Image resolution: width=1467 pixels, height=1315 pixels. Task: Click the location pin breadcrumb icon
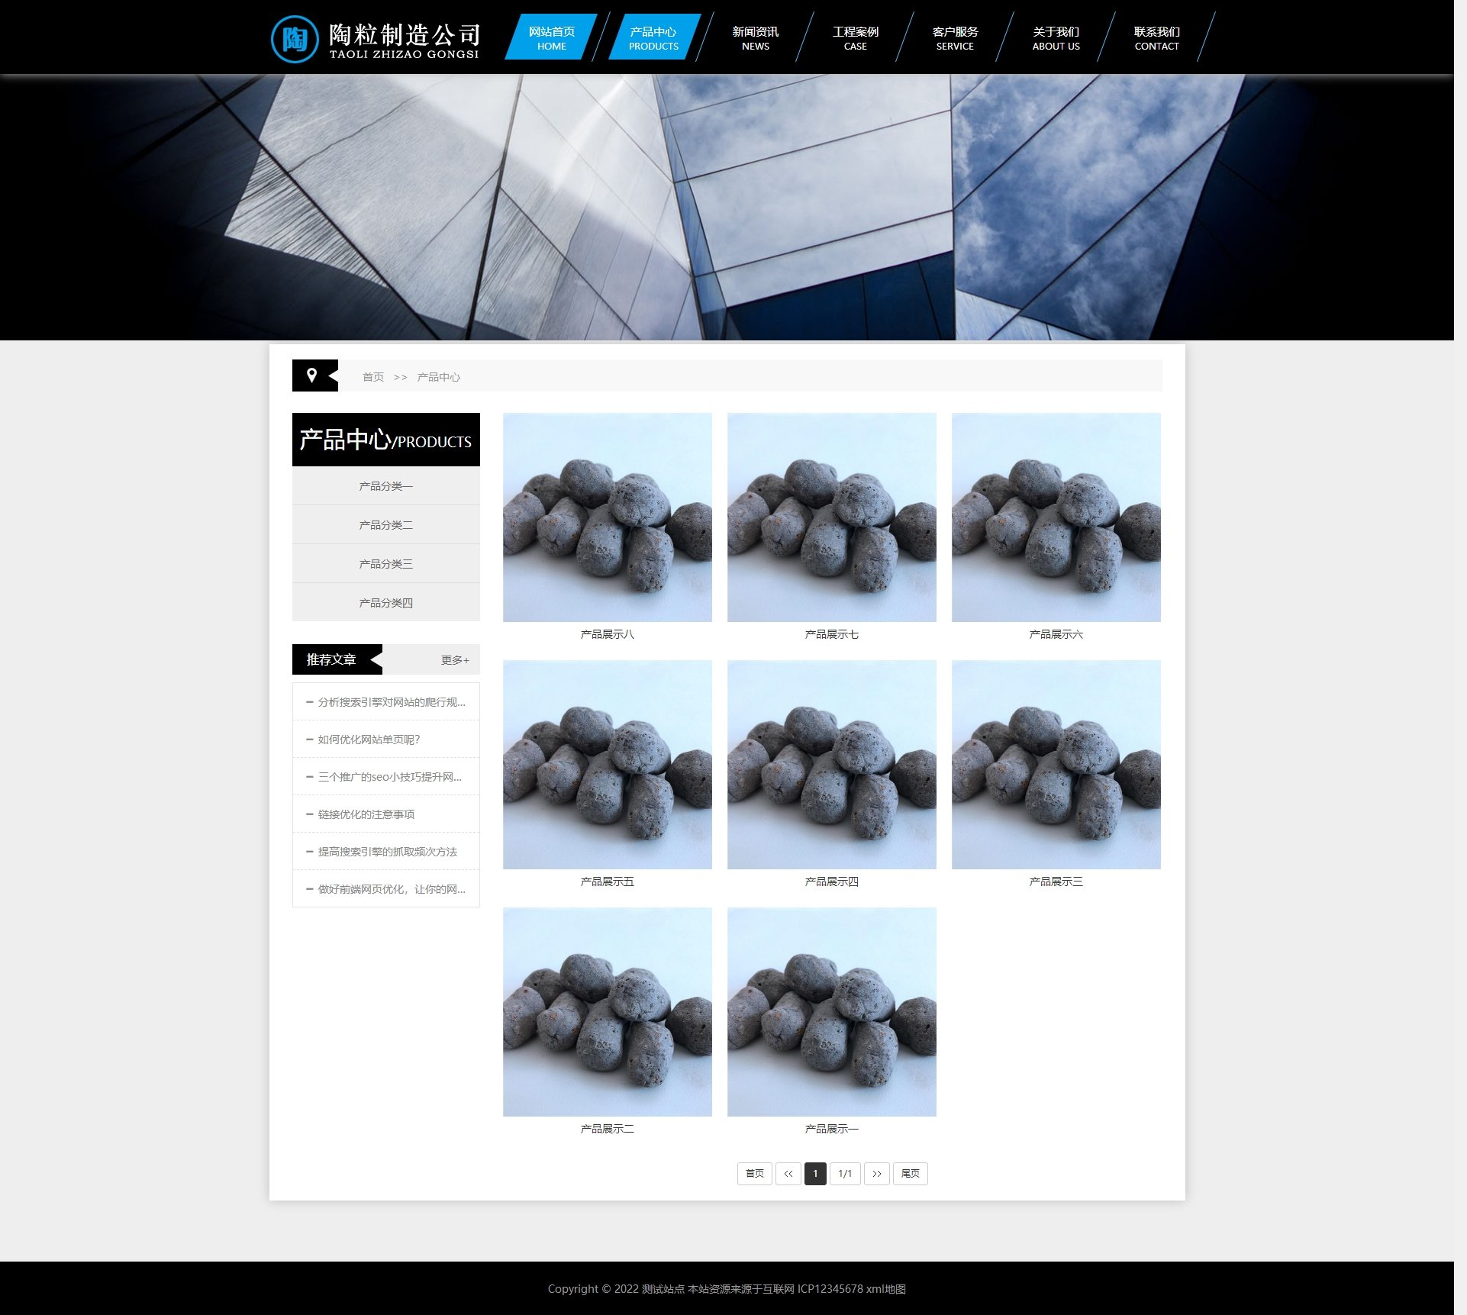click(x=311, y=375)
